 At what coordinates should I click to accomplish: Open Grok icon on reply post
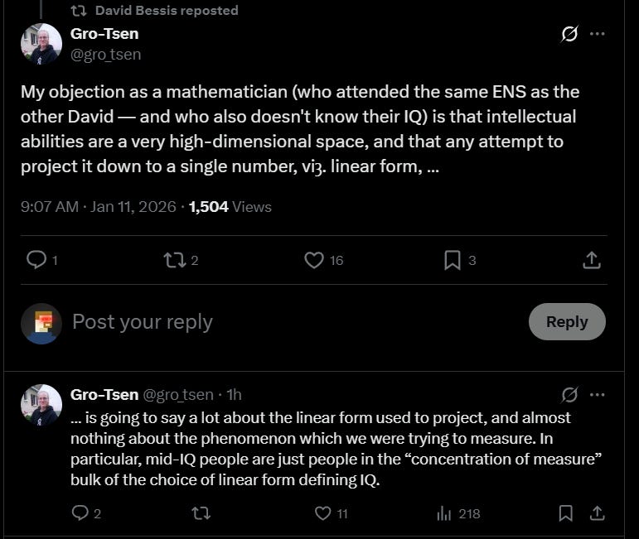(x=569, y=394)
